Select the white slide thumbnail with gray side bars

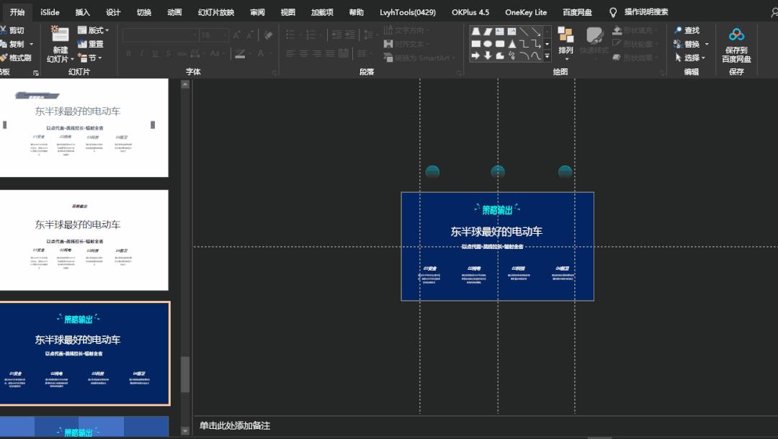pos(84,127)
